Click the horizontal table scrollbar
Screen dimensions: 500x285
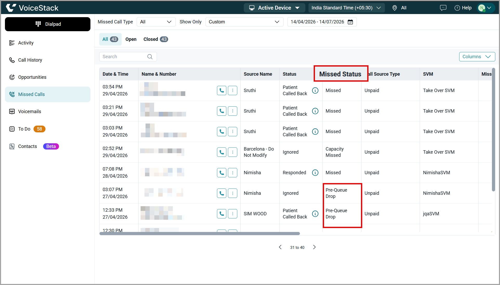tap(200, 234)
